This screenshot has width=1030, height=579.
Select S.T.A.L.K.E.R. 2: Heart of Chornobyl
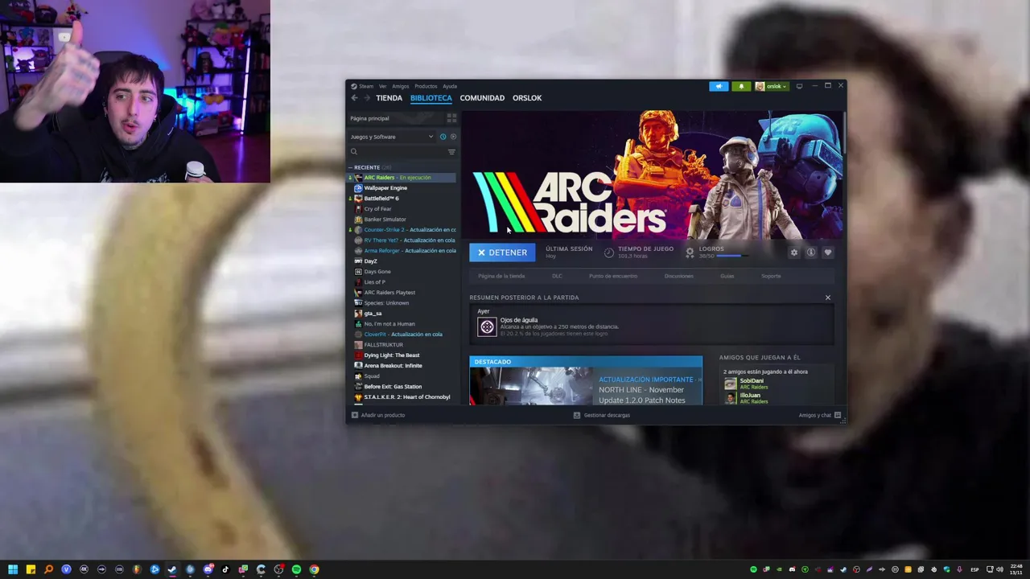[402, 397]
